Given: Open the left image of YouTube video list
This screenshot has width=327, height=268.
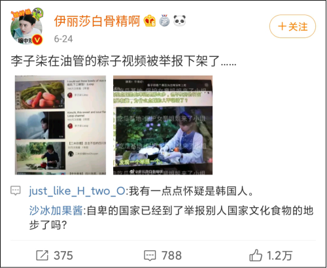Looking at the screenshot, I should pyautogui.click(x=60, y=125).
